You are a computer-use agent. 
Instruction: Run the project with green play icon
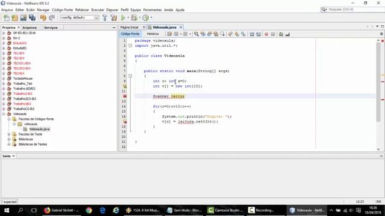click(x=123, y=17)
